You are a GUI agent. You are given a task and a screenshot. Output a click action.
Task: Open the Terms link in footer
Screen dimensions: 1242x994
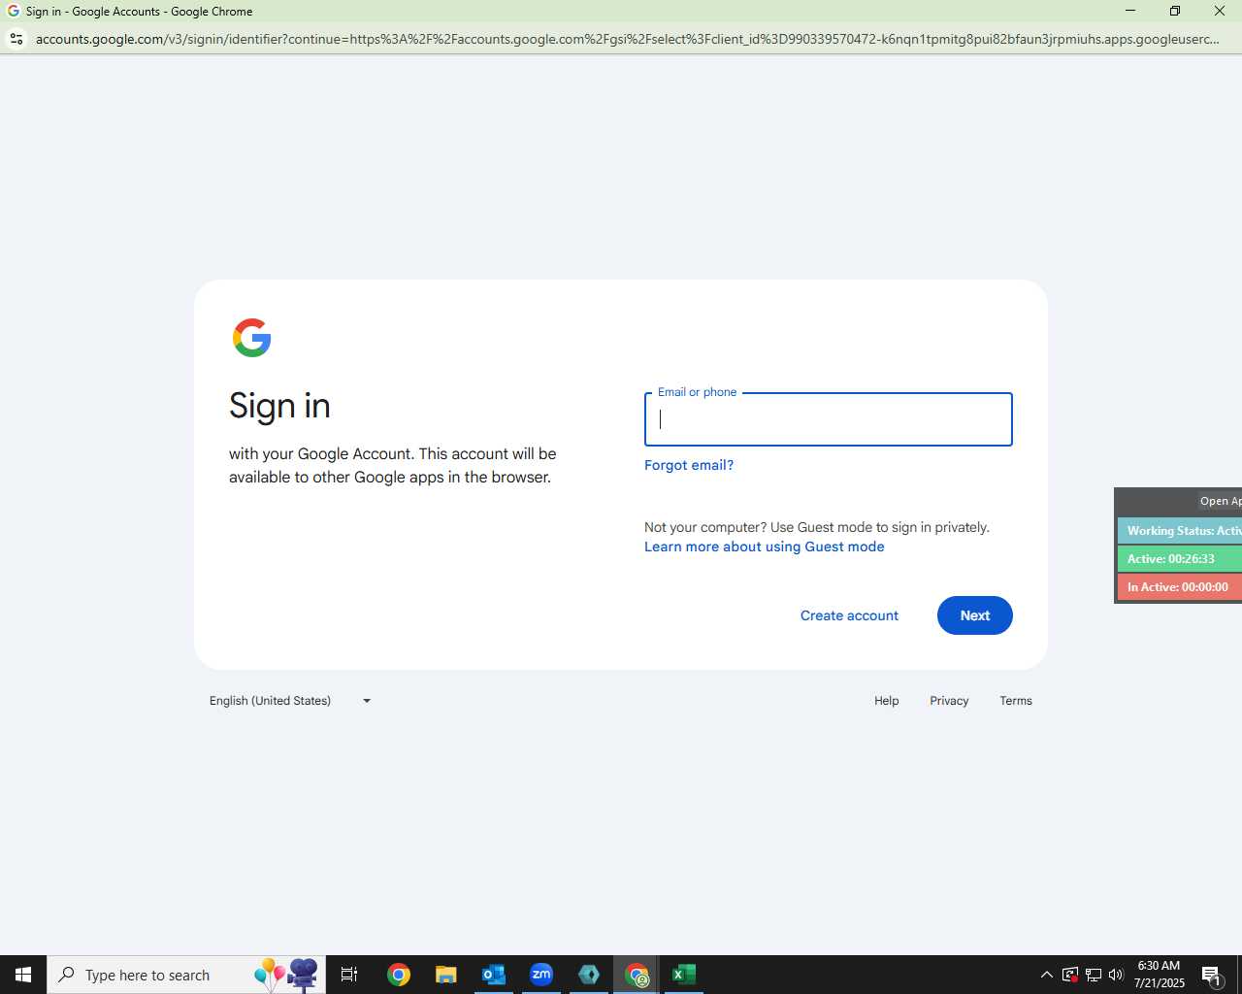pos(1016,701)
